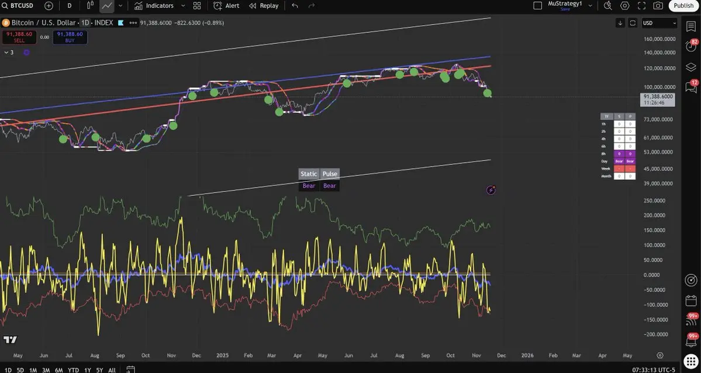The height and width of the screenshot is (373, 701).
Task: Click the current price label 91,388.6000
Action: [x=658, y=96]
